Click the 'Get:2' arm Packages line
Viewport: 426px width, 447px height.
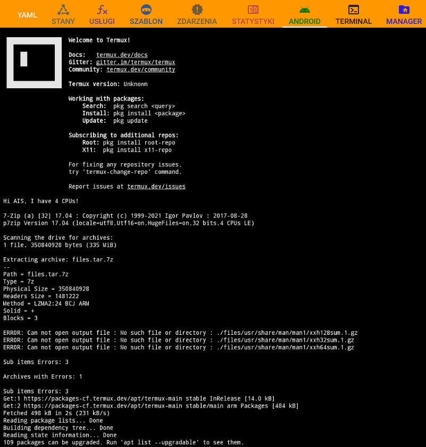pos(151,406)
